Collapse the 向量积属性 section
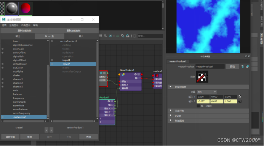Viewport: 264px width, 146px height. pos(170,87)
